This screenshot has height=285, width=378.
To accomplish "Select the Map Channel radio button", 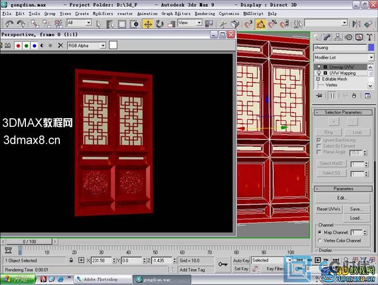I will 320,232.
